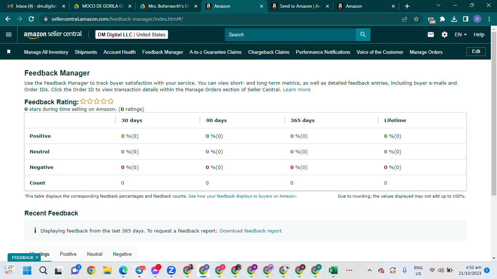Open the notification center badge showing 5
The height and width of the screenshot is (279, 497).
[487, 270]
